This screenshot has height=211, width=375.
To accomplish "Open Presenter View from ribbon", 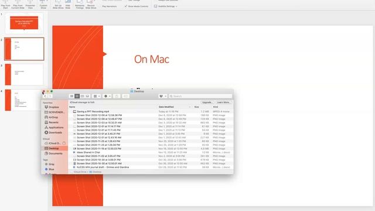I will click(30, 5).
